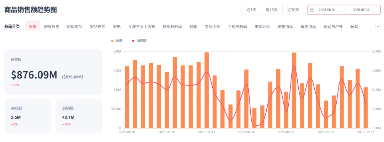Click the 2.0M left axis label
Image resolution: width=384 pixels, height=142 pixels.
(117, 52)
